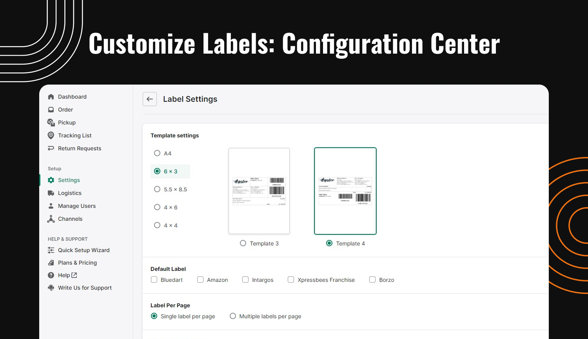Click the Order inbox icon

[51, 110]
